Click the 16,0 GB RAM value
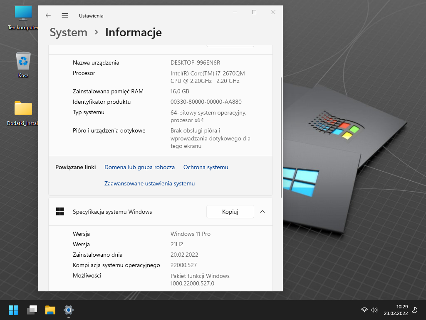The width and height of the screenshot is (426, 320). 180,91
